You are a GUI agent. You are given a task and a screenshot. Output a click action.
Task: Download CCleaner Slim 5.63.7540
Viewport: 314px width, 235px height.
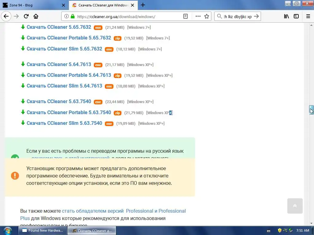click(x=64, y=123)
